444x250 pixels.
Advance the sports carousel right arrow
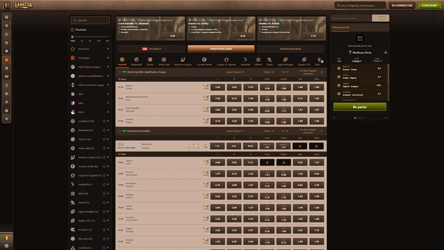322,61
